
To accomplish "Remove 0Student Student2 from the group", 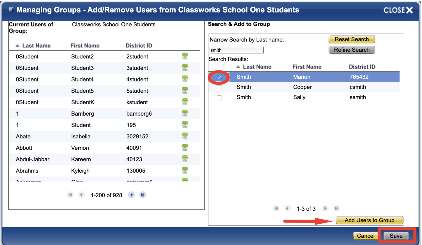I will coord(185,56).
